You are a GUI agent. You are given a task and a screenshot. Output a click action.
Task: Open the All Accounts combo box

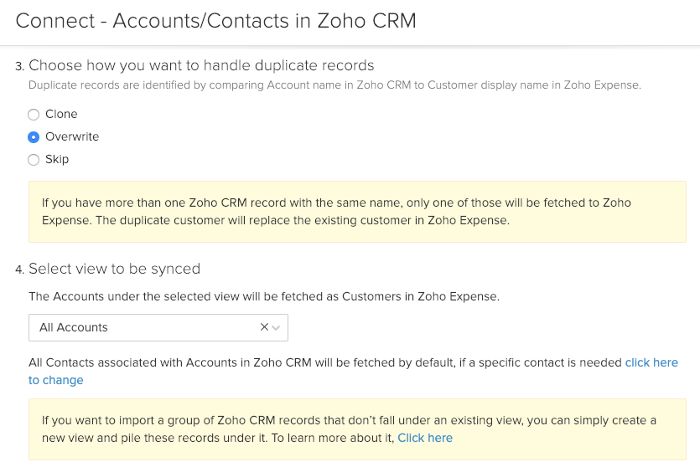click(143, 328)
